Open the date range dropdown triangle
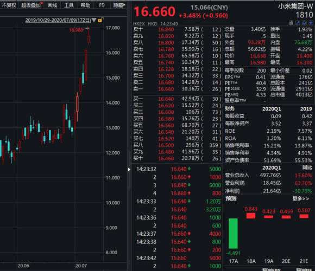315x271 pixels. (x=94, y=20)
